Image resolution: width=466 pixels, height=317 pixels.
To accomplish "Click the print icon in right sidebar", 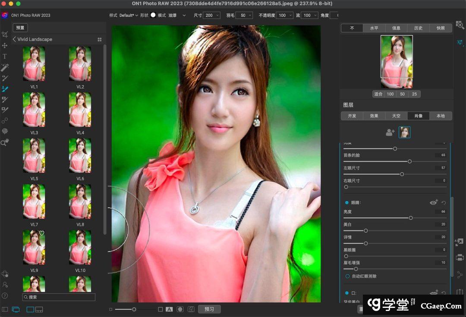I will [460, 258].
